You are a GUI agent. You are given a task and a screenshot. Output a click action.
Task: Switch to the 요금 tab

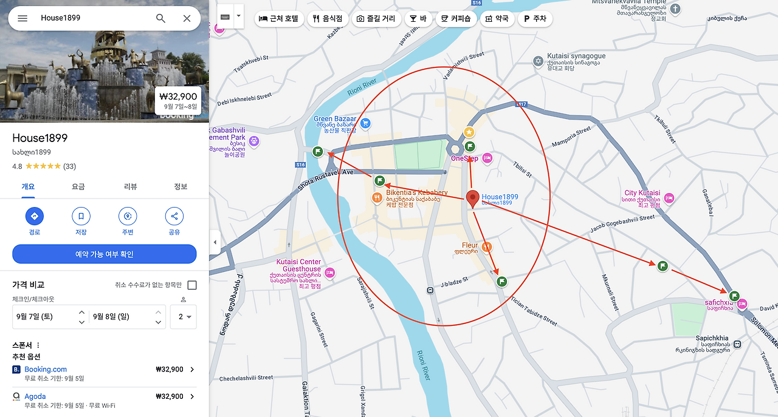point(78,187)
